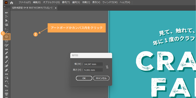Confirm ellipse dialog with OK

click(84, 78)
